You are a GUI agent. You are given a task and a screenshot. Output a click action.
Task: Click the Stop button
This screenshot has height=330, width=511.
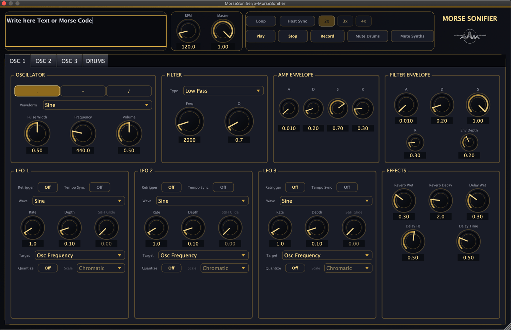tap(293, 36)
